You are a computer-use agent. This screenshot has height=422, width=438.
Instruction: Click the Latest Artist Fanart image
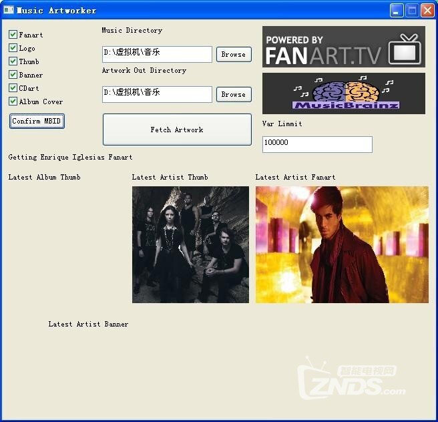342,244
